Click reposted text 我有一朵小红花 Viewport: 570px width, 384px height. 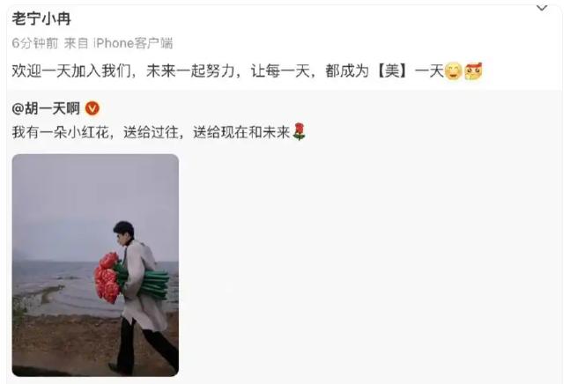point(60,132)
